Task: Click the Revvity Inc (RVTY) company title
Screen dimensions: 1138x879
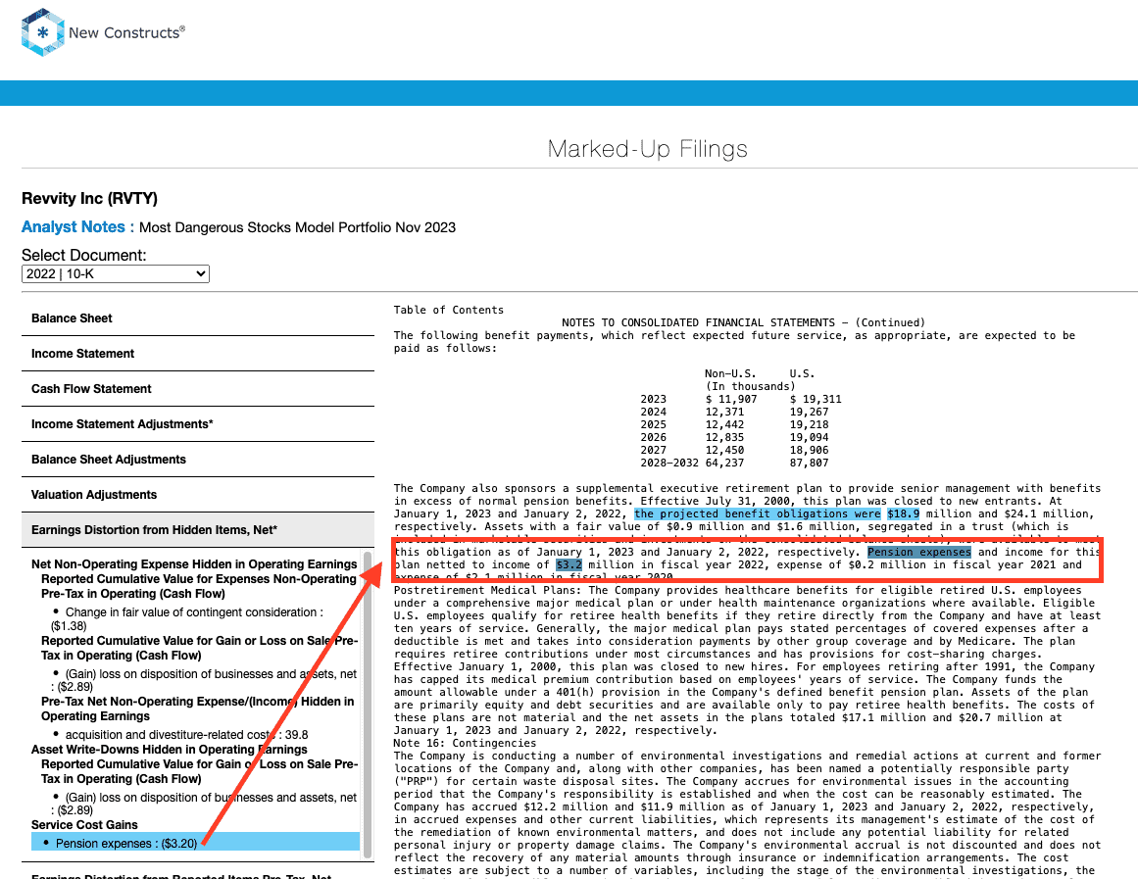Action: pyautogui.click(x=89, y=198)
